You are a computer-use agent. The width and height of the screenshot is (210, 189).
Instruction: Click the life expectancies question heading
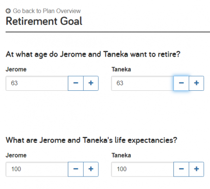coord(92,140)
